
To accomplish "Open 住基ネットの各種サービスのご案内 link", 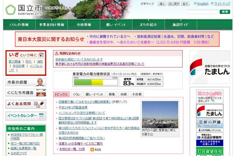I will pos(80,144).
